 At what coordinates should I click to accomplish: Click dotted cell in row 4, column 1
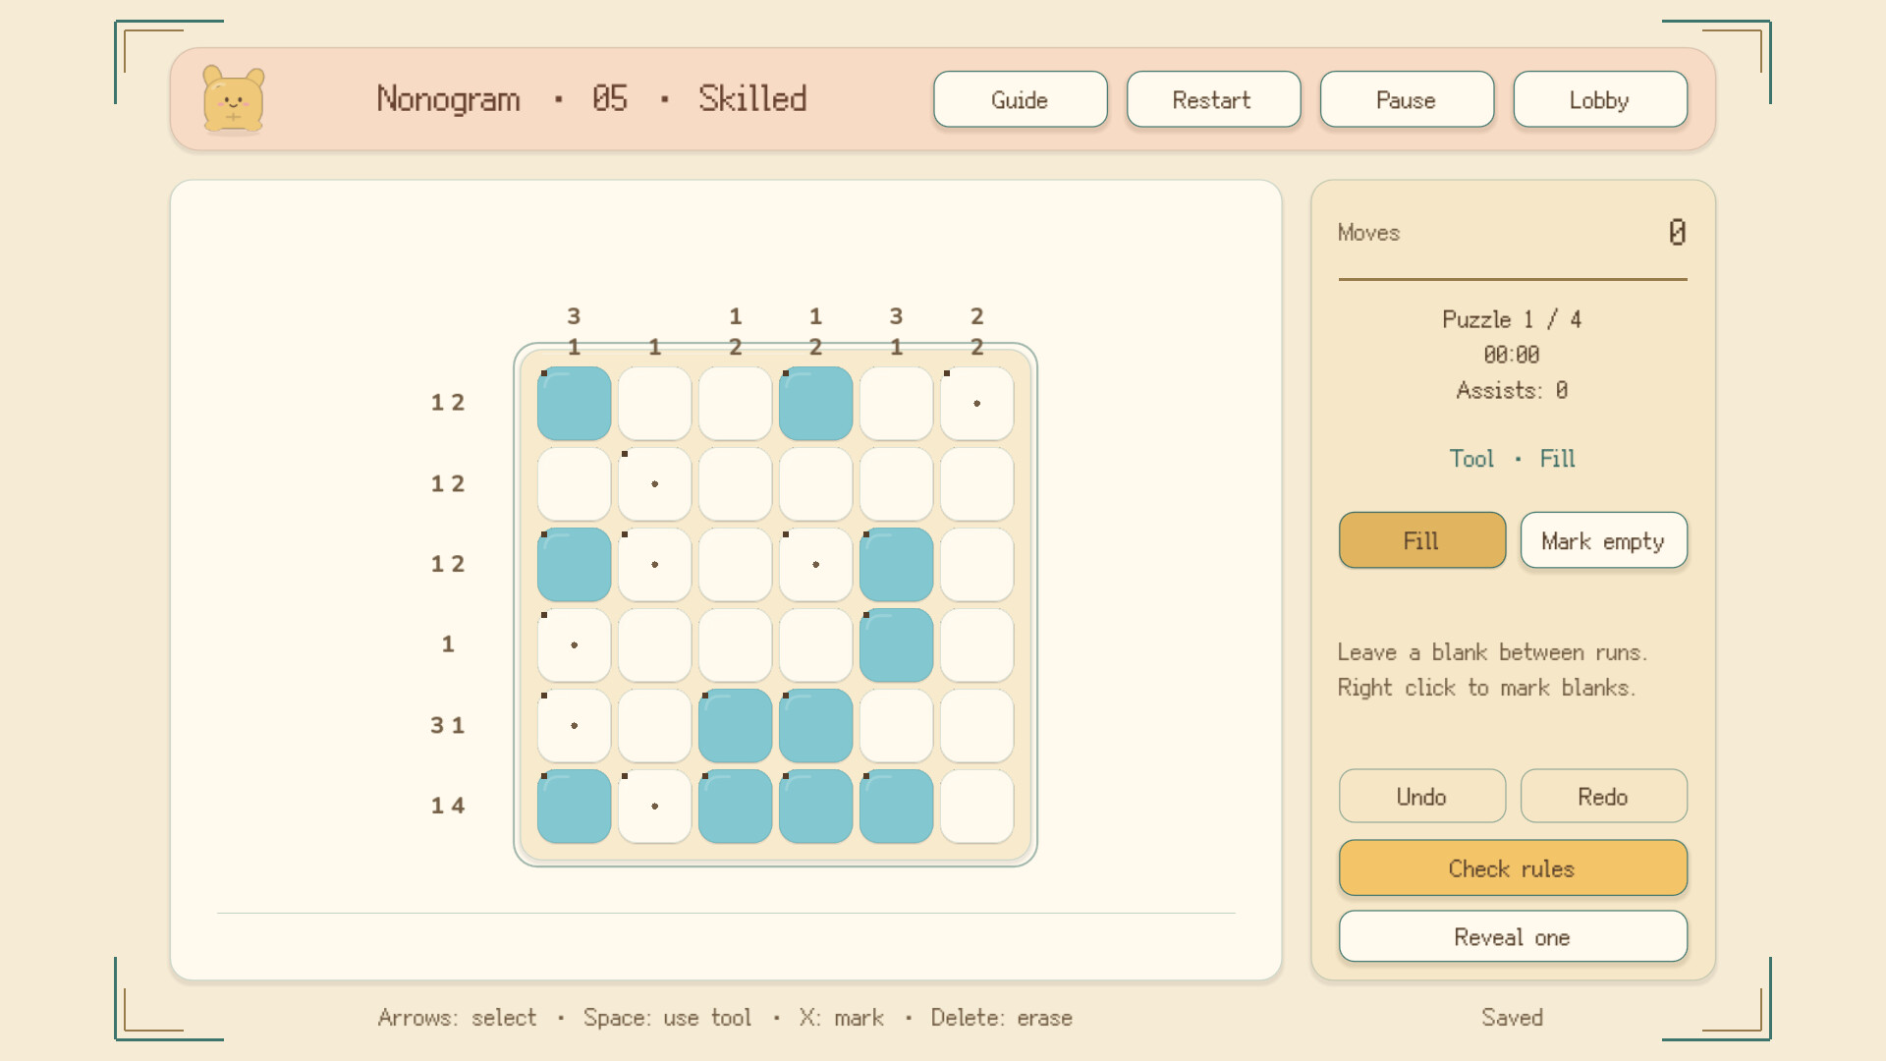(x=574, y=644)
